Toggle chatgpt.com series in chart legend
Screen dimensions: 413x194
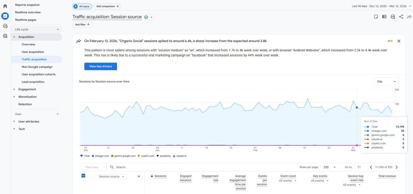100,156
